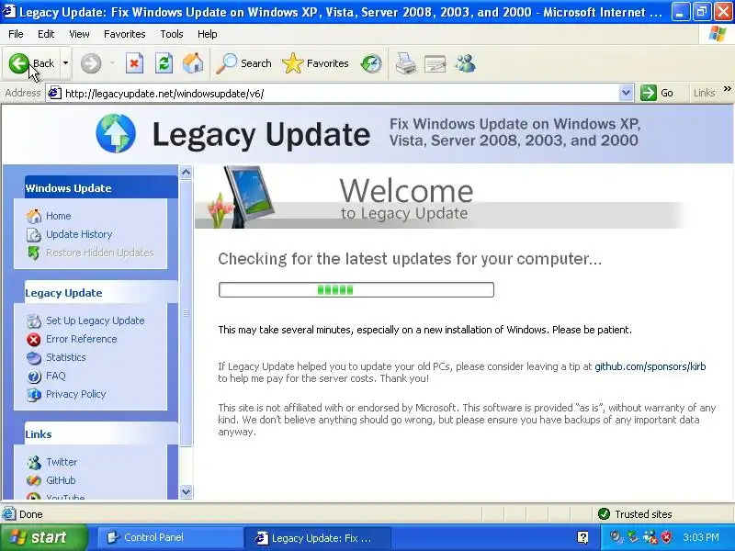The height and width of the screenshot is (551, 735).
Task: Open the Tools menu
Action: tap(172, 34)
